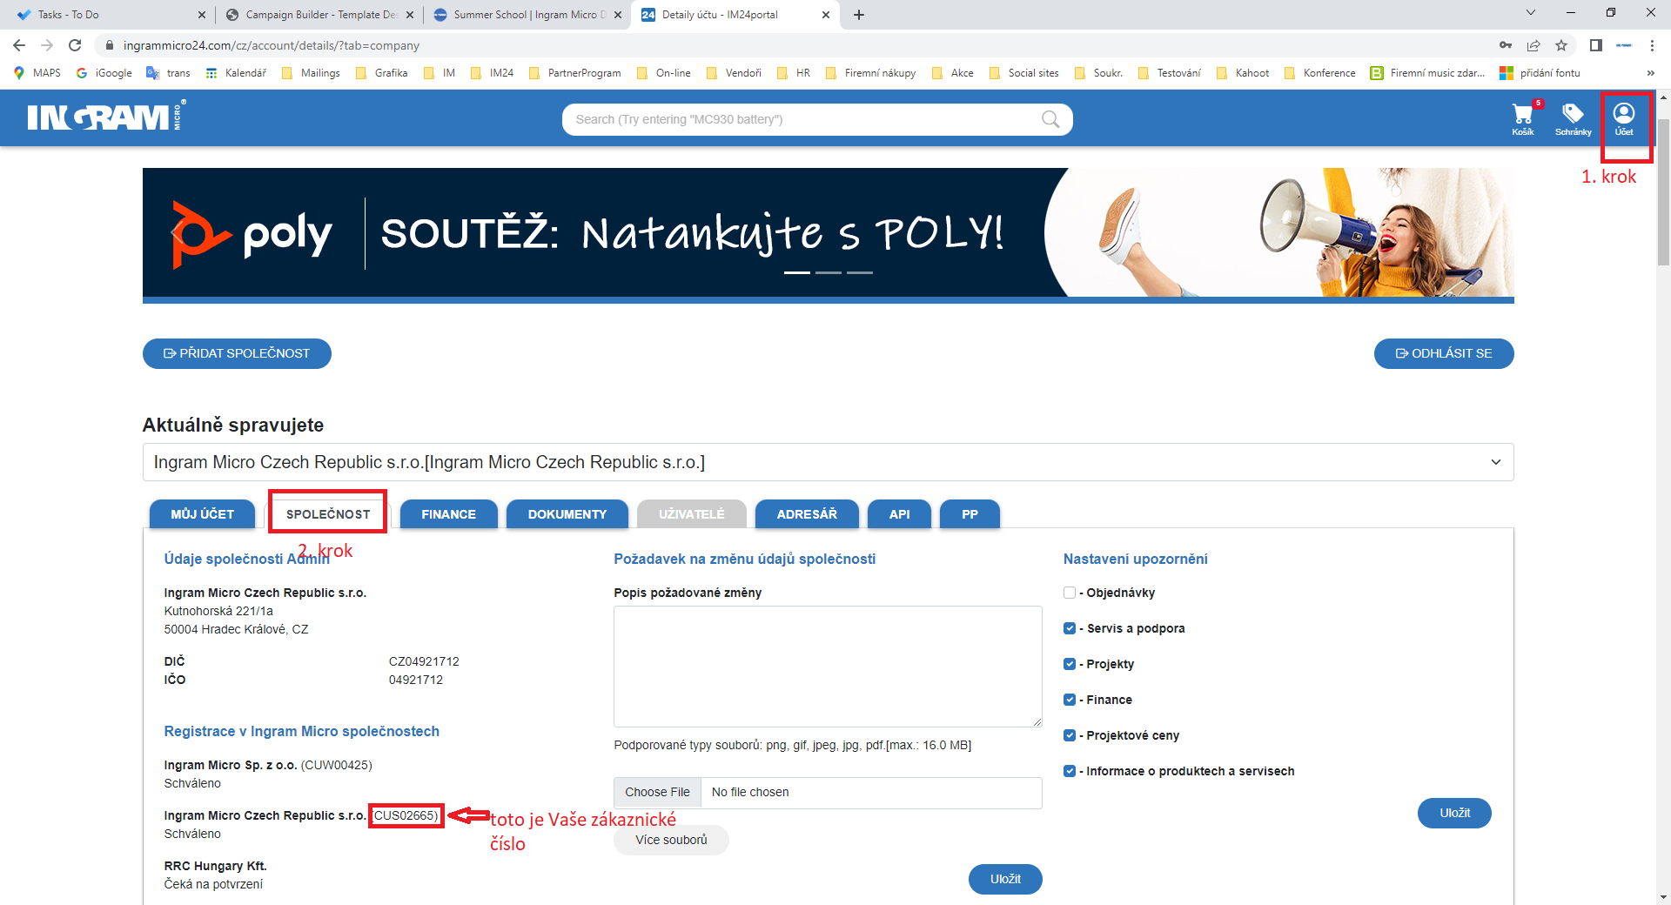This screenshot has height=905, width=1671.
Task: Open the password key icon in address bar
Action: click(1506, 45)
